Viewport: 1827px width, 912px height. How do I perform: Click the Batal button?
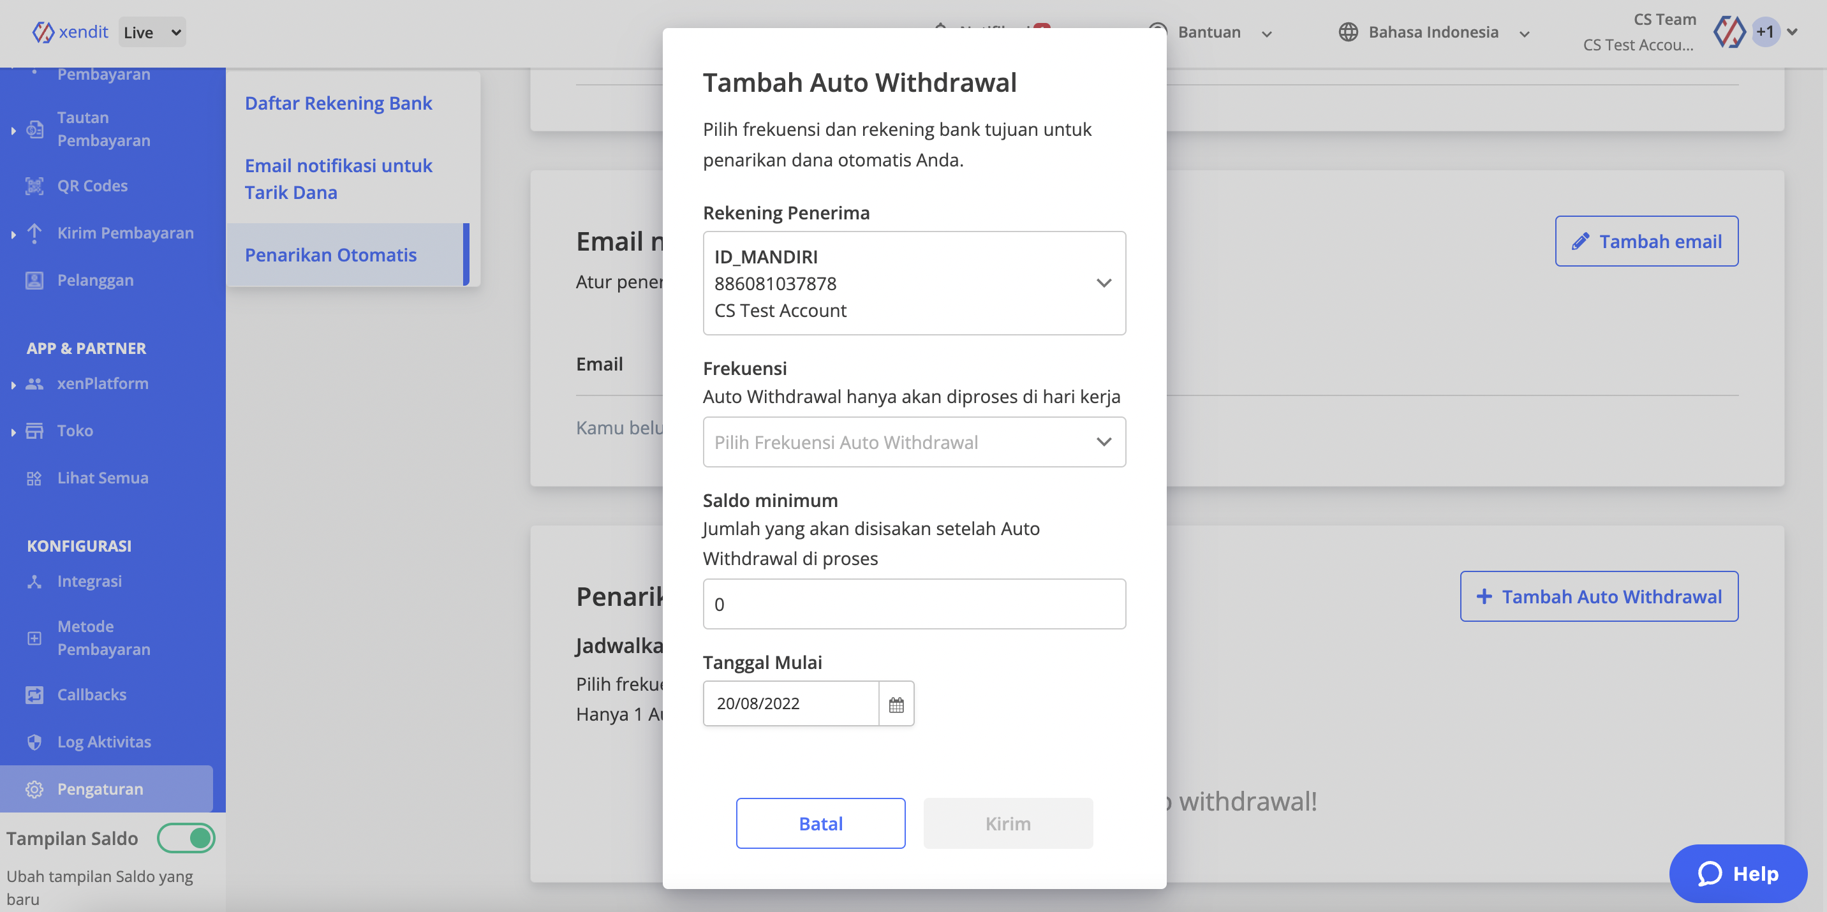point(820,823)
